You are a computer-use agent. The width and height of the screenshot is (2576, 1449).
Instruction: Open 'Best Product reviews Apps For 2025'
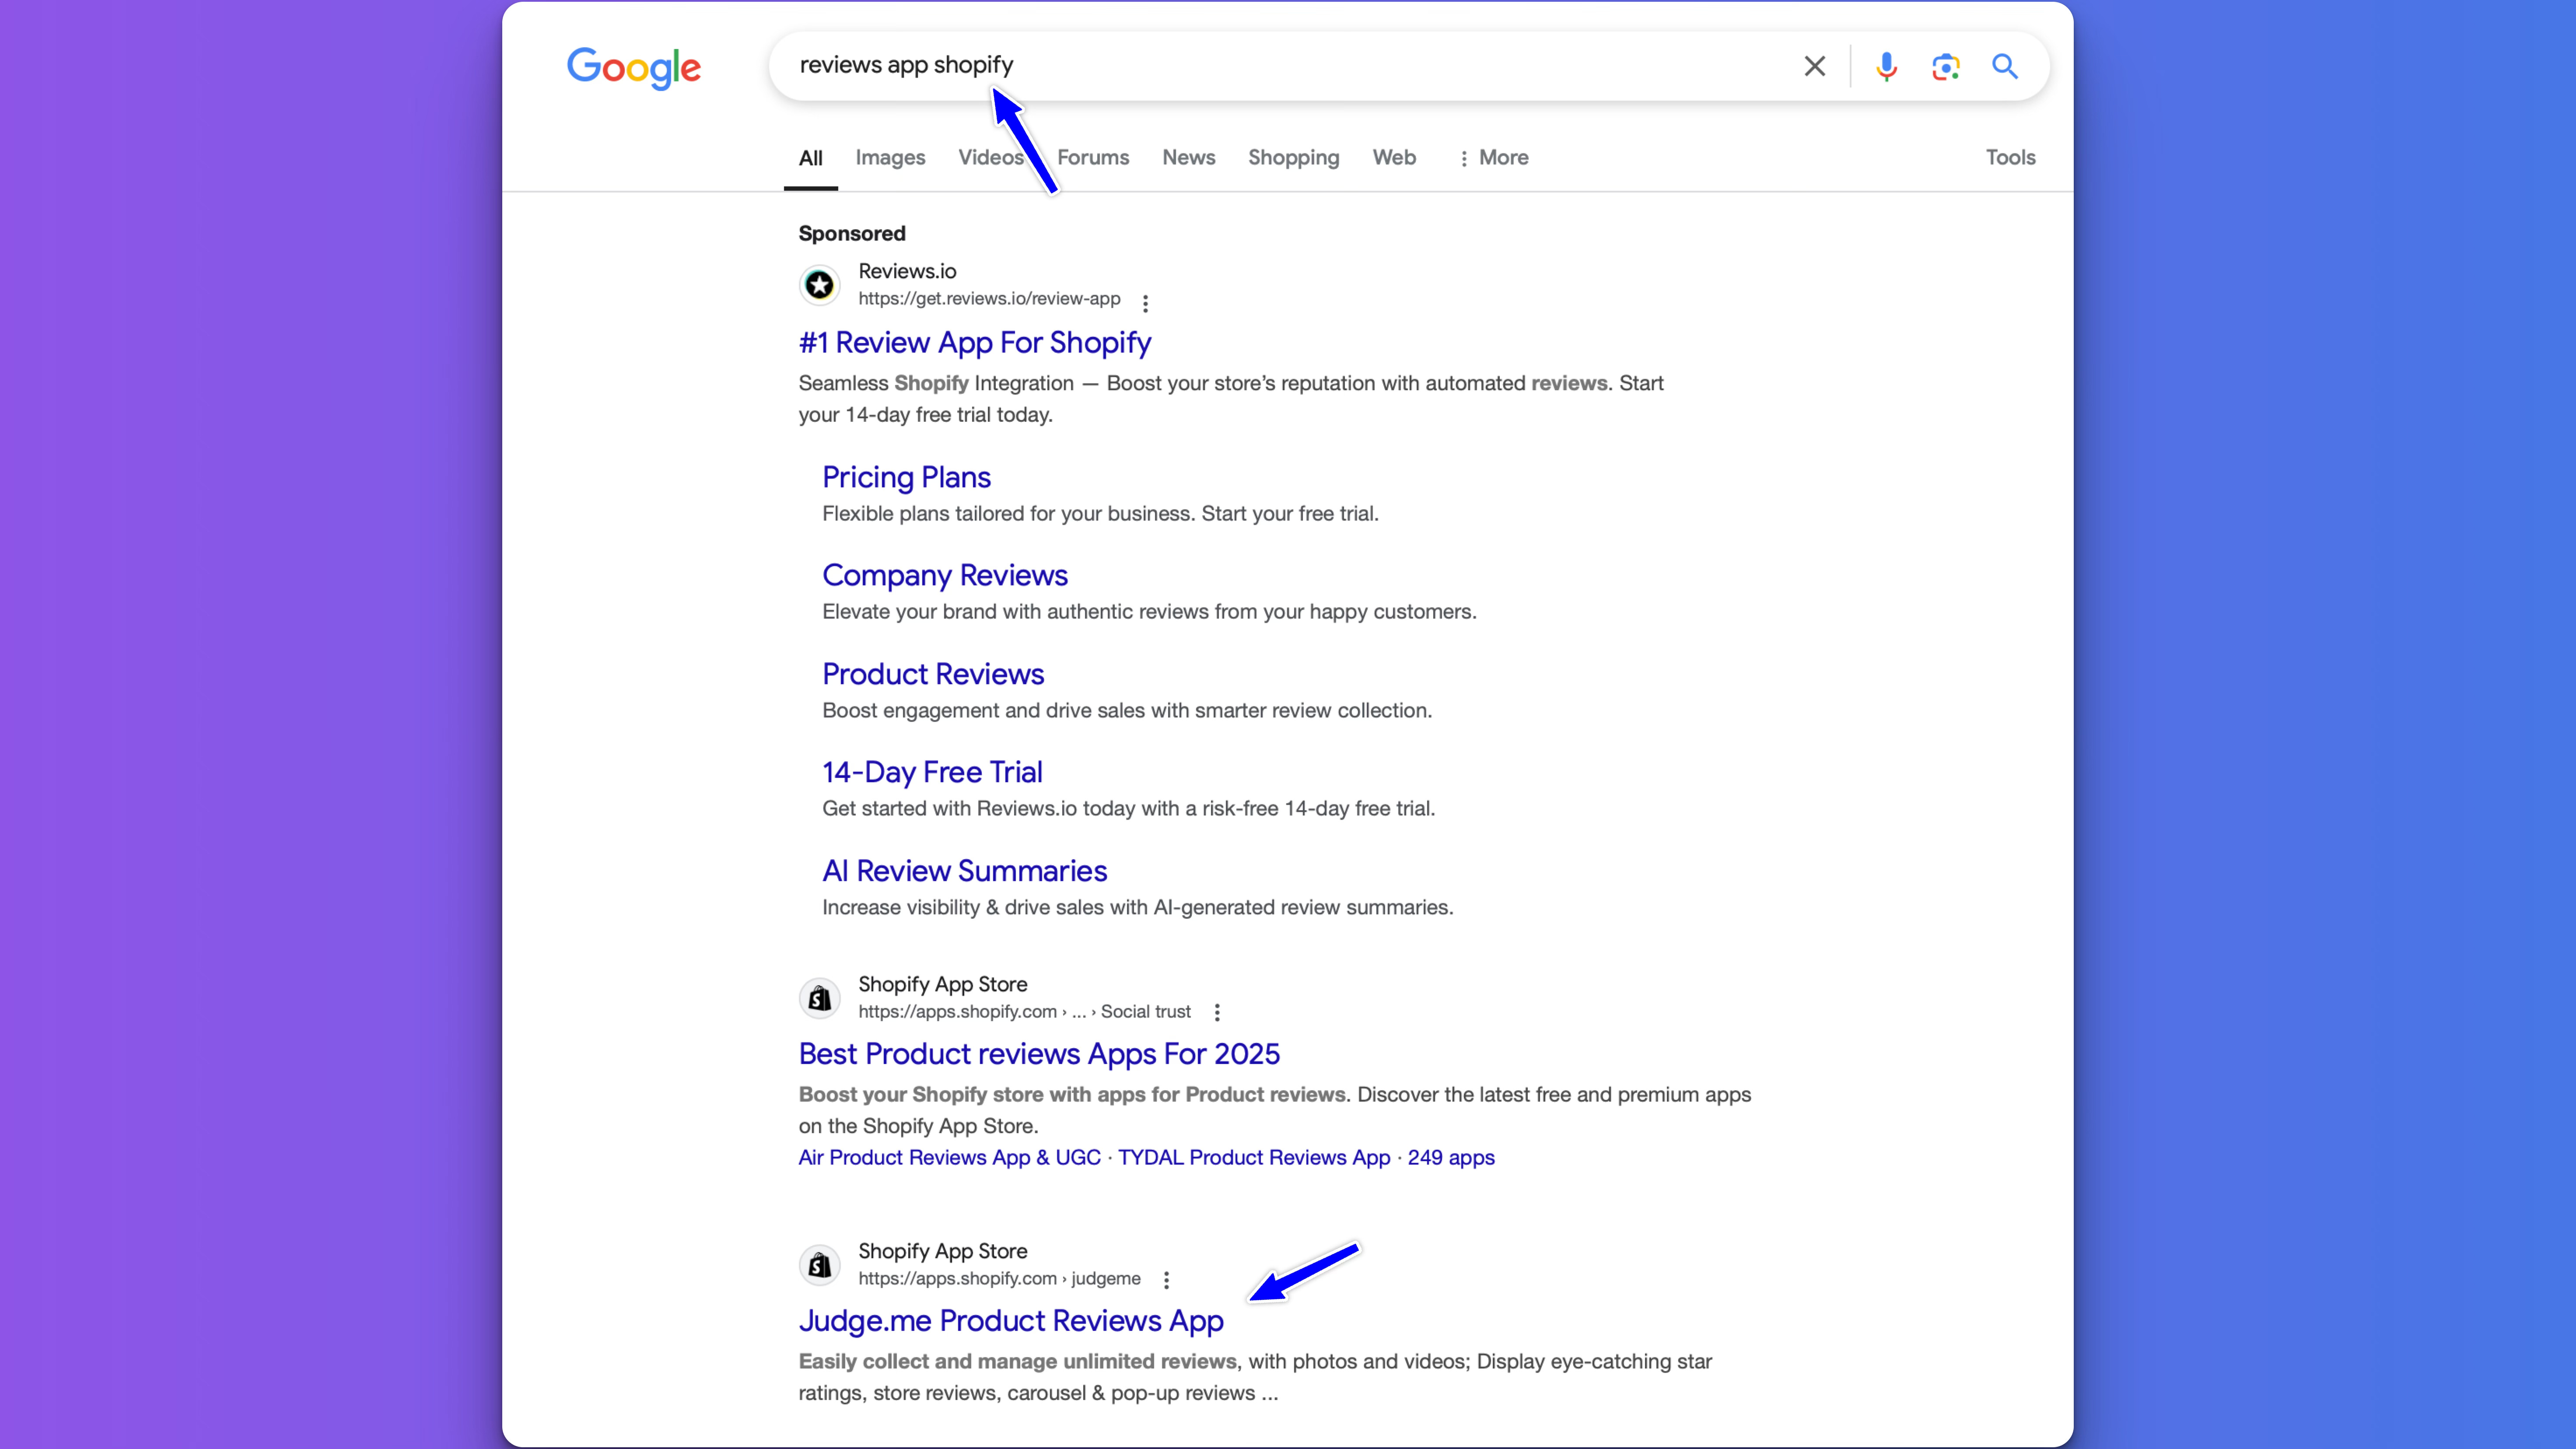pyautogui.click(x=1039, y=1054)
